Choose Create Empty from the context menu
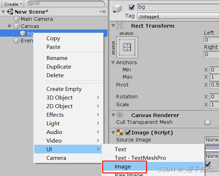219x176 pixels. click(69, 89)
